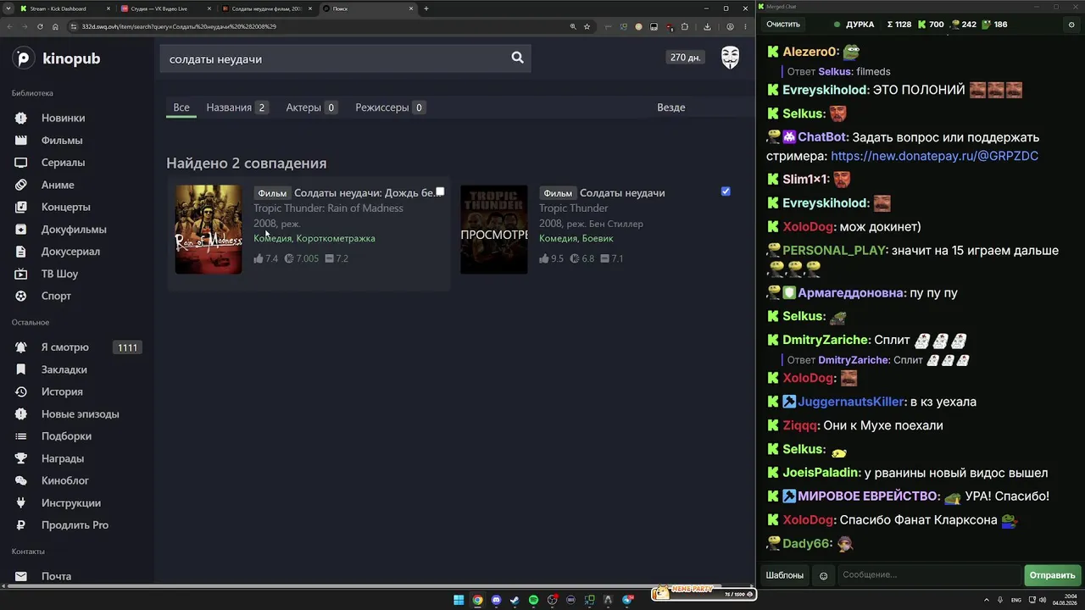Select the Все results tab
Viewport: 1085px width, 610px height.
181,108
